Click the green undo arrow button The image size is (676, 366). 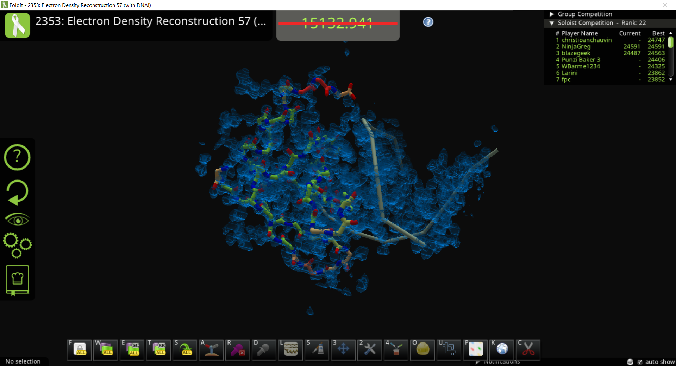pyautogui.click(x=17, y=192)
